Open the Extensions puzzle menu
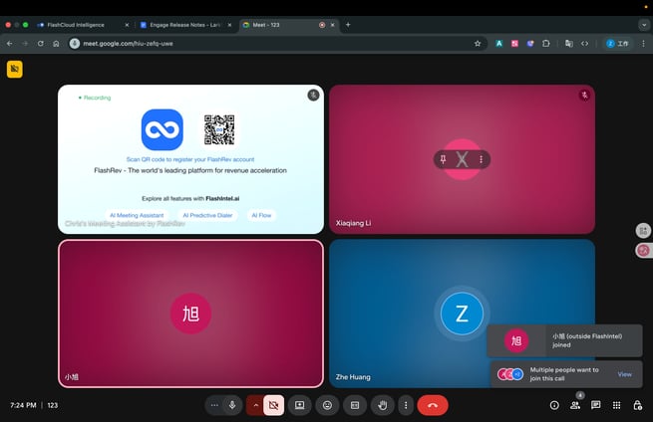This screenshot has width=653, height=422. pos(546,43)
